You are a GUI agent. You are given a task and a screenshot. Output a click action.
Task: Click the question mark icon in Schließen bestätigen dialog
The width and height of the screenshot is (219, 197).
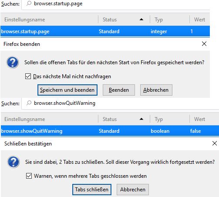click(x=13, y=162)
